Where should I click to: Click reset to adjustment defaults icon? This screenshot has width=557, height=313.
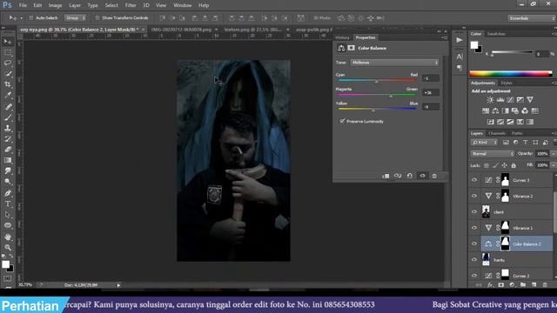coord(410,176)
